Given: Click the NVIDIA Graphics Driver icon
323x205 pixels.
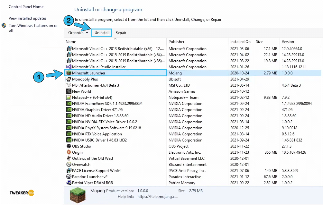Looking at the screenshot, I should [69, 109].
